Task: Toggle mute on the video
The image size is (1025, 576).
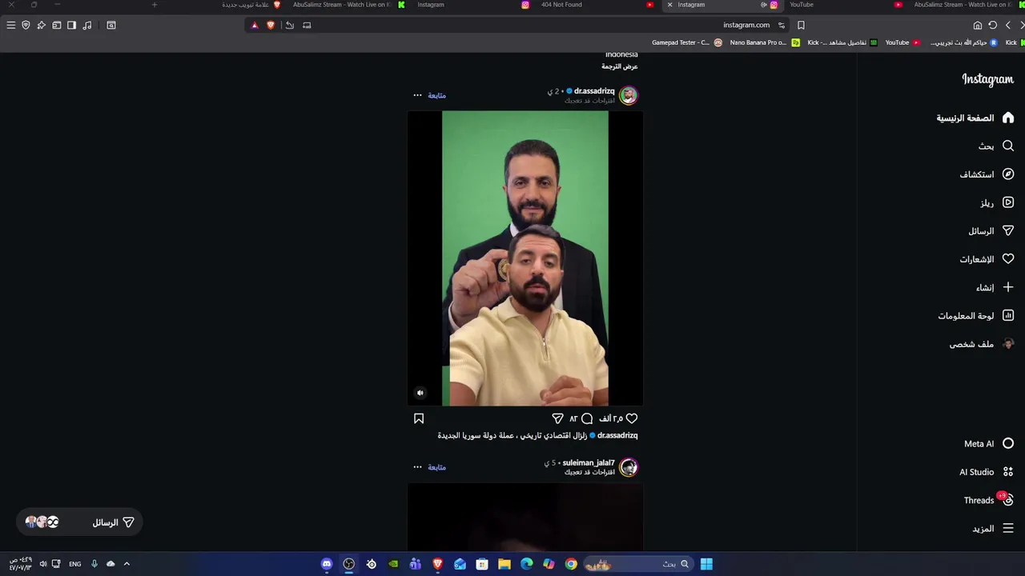Action: coord(420,393)
